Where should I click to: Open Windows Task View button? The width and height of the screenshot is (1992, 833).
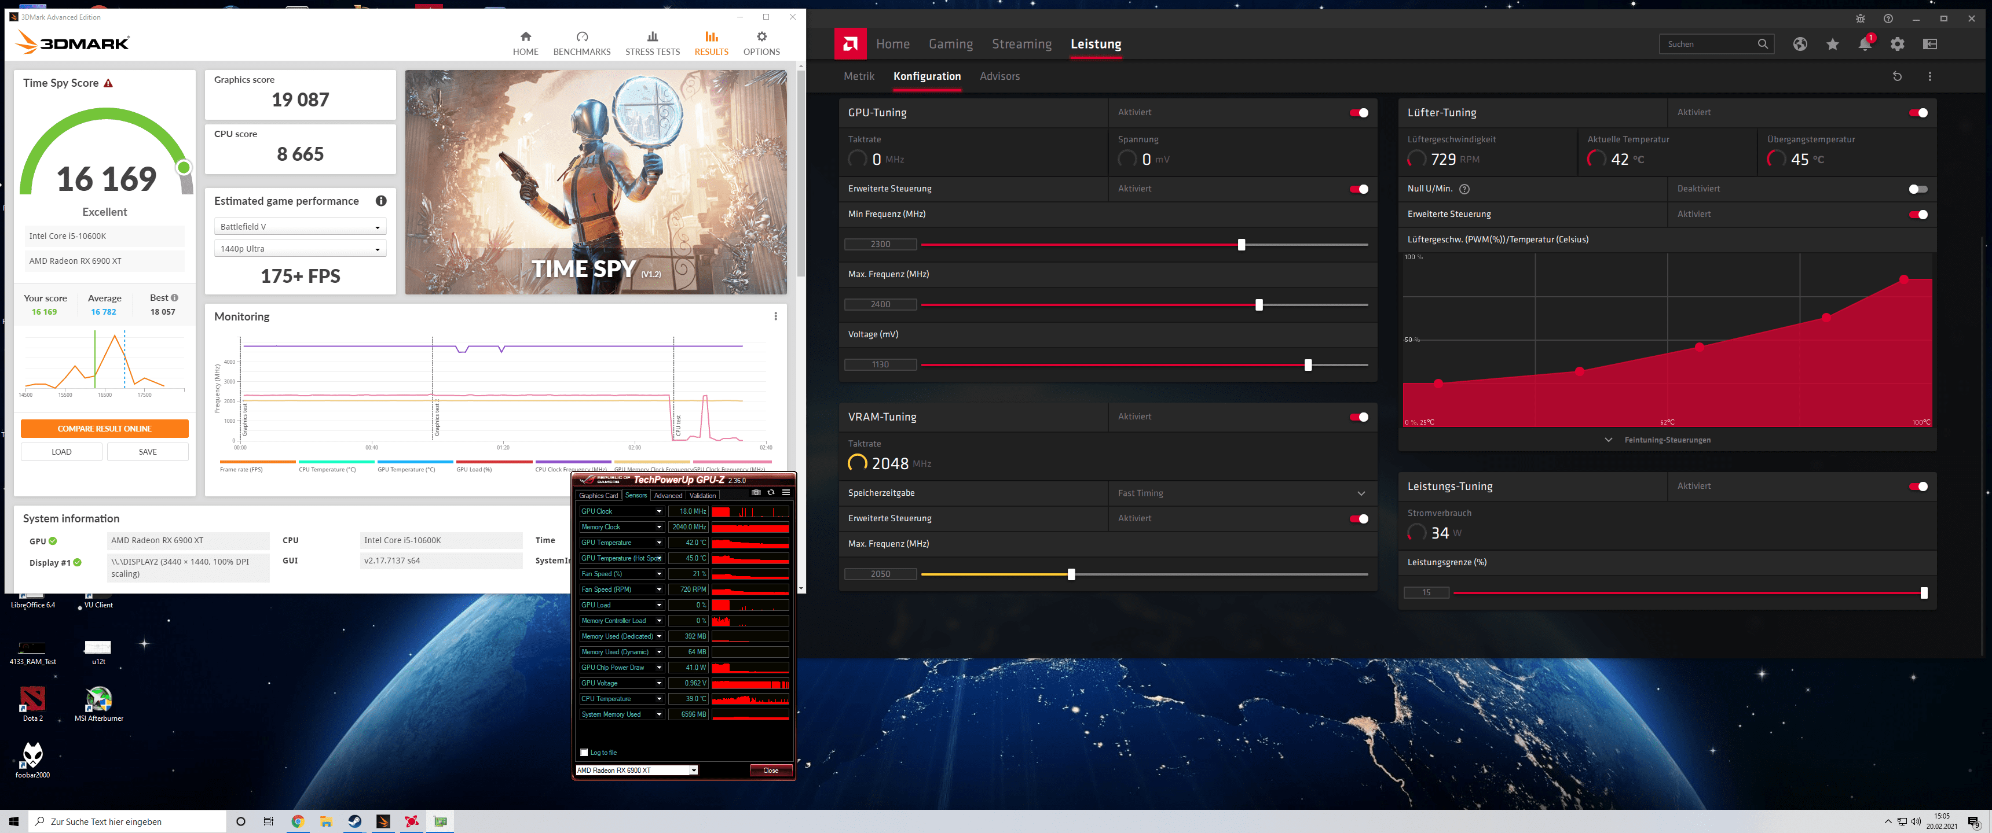[268, 821]
